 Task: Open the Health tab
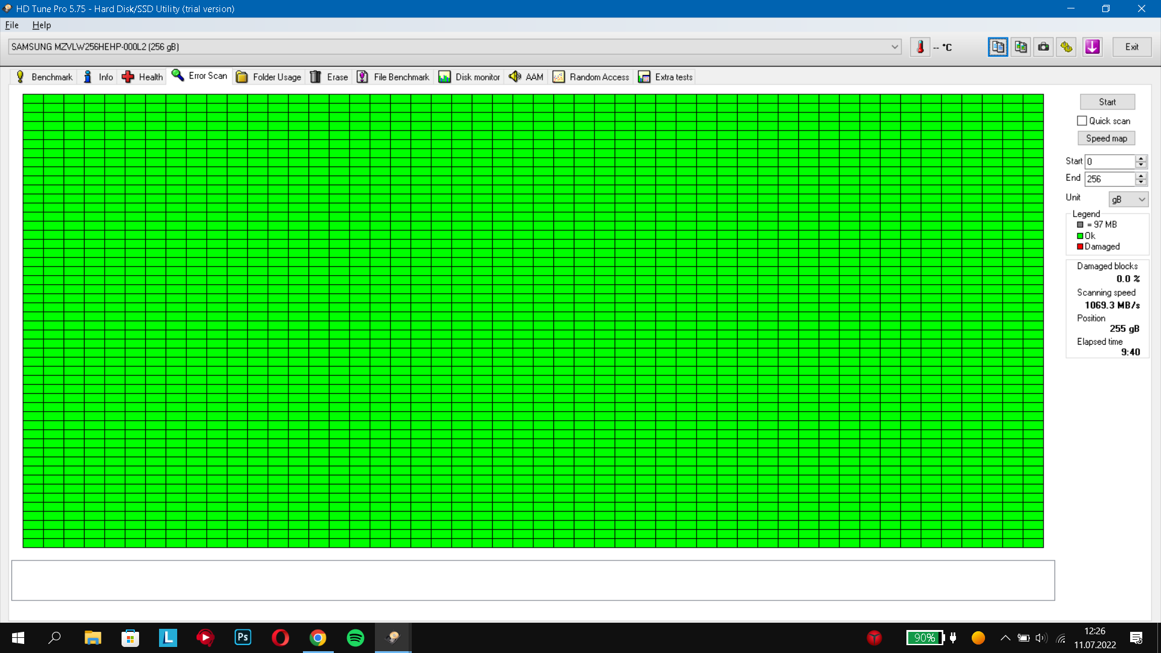(x=143, y=77)
